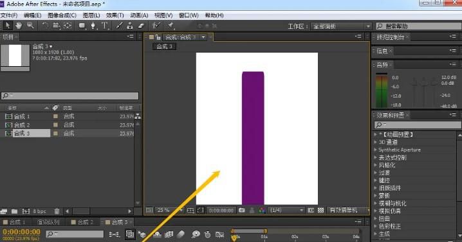Select the Horizontal Type tool
Image resolution: width=462 pixels, height=242 pixels.
[105, 26]
